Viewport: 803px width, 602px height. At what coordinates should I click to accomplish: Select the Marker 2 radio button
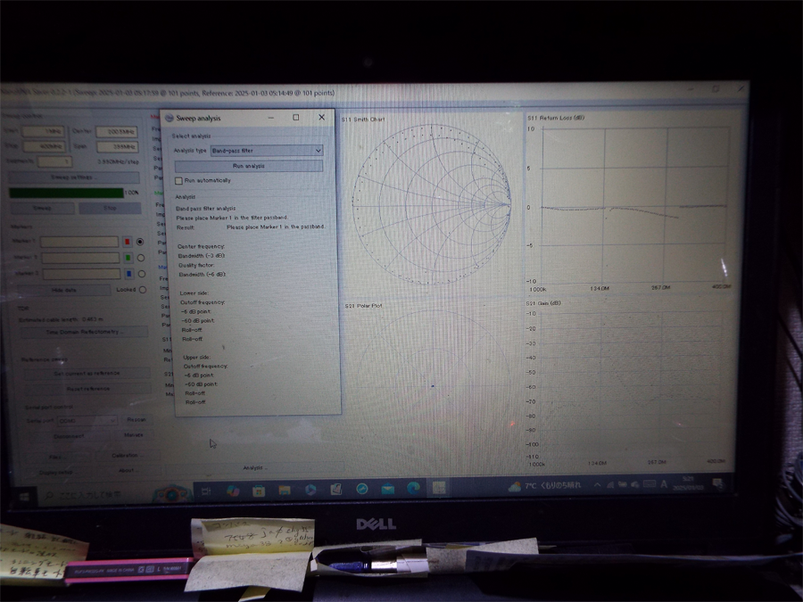[141, 259]
